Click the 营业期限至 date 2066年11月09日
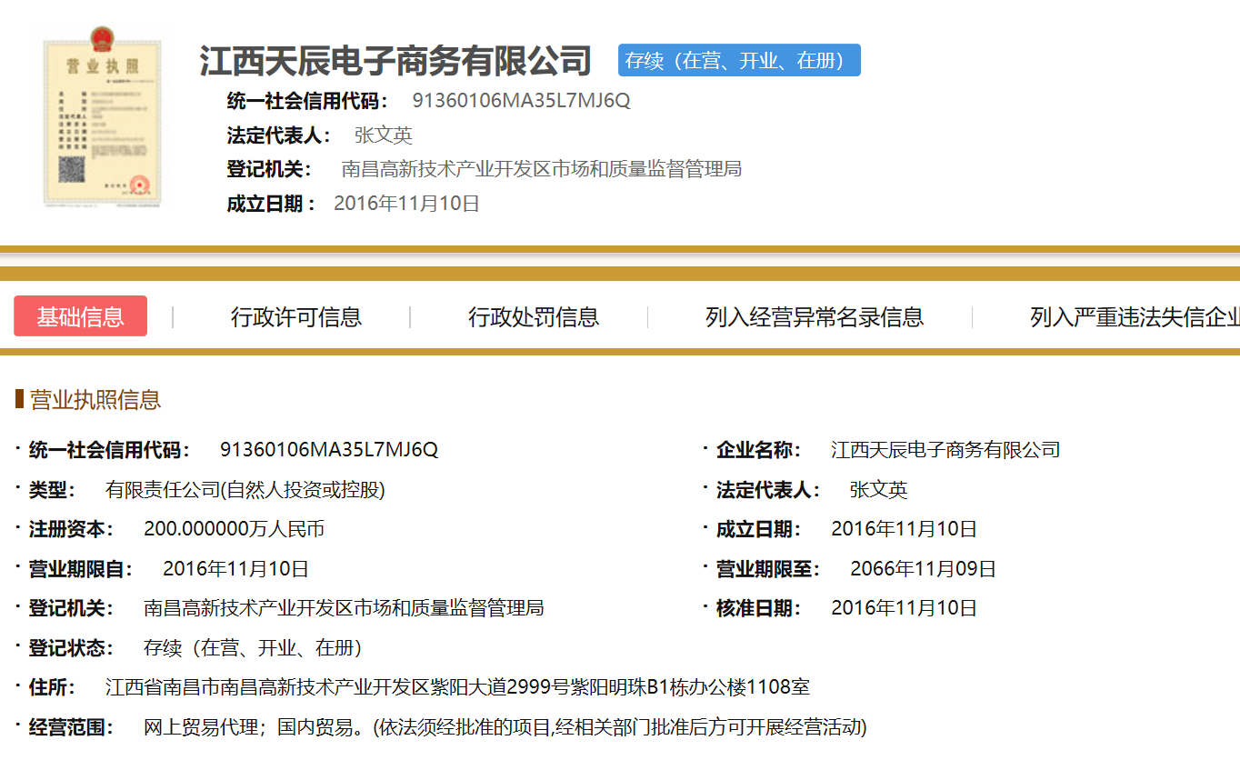Image resolution: width=1240 pixels, height=770 pixels. tap(923, 569)
